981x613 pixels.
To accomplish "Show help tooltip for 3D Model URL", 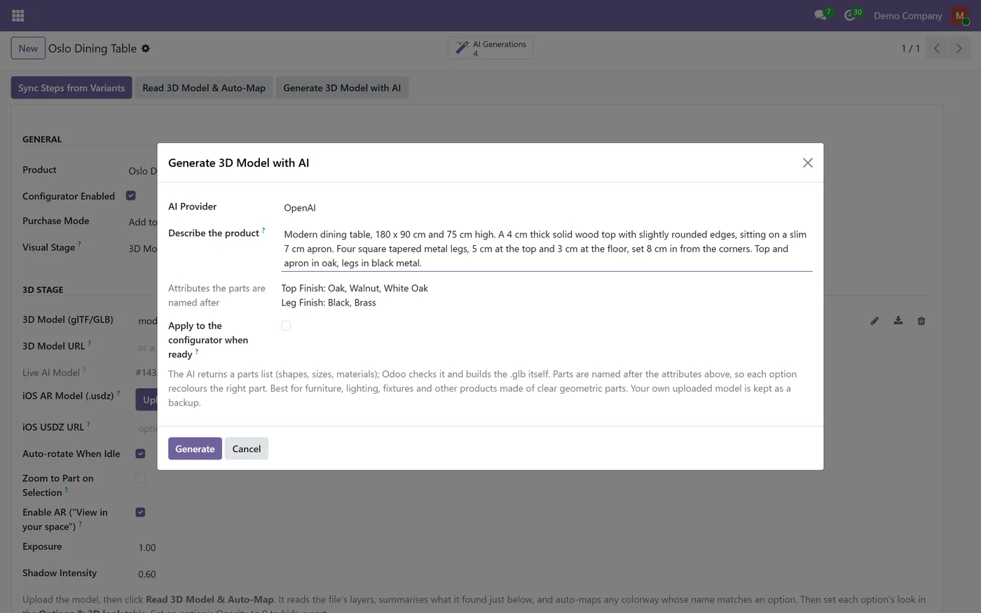I will pyautogui.click(x=89, y=343).
